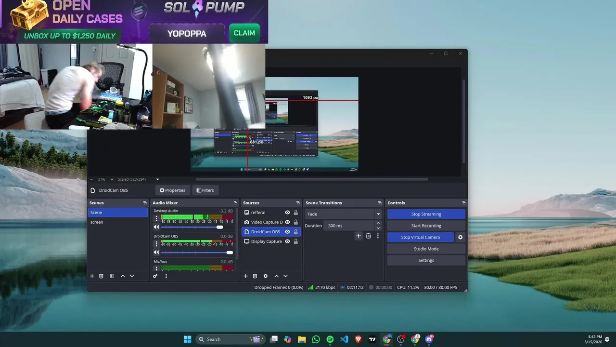The width and height of the screenshot is (616, 347).
Task: Open advanced audio properties gears icon
Action: [155, 276]
